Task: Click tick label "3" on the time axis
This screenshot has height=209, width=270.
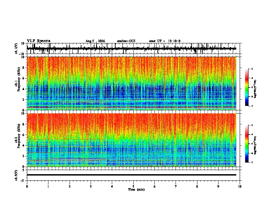Action: (91, 186)
